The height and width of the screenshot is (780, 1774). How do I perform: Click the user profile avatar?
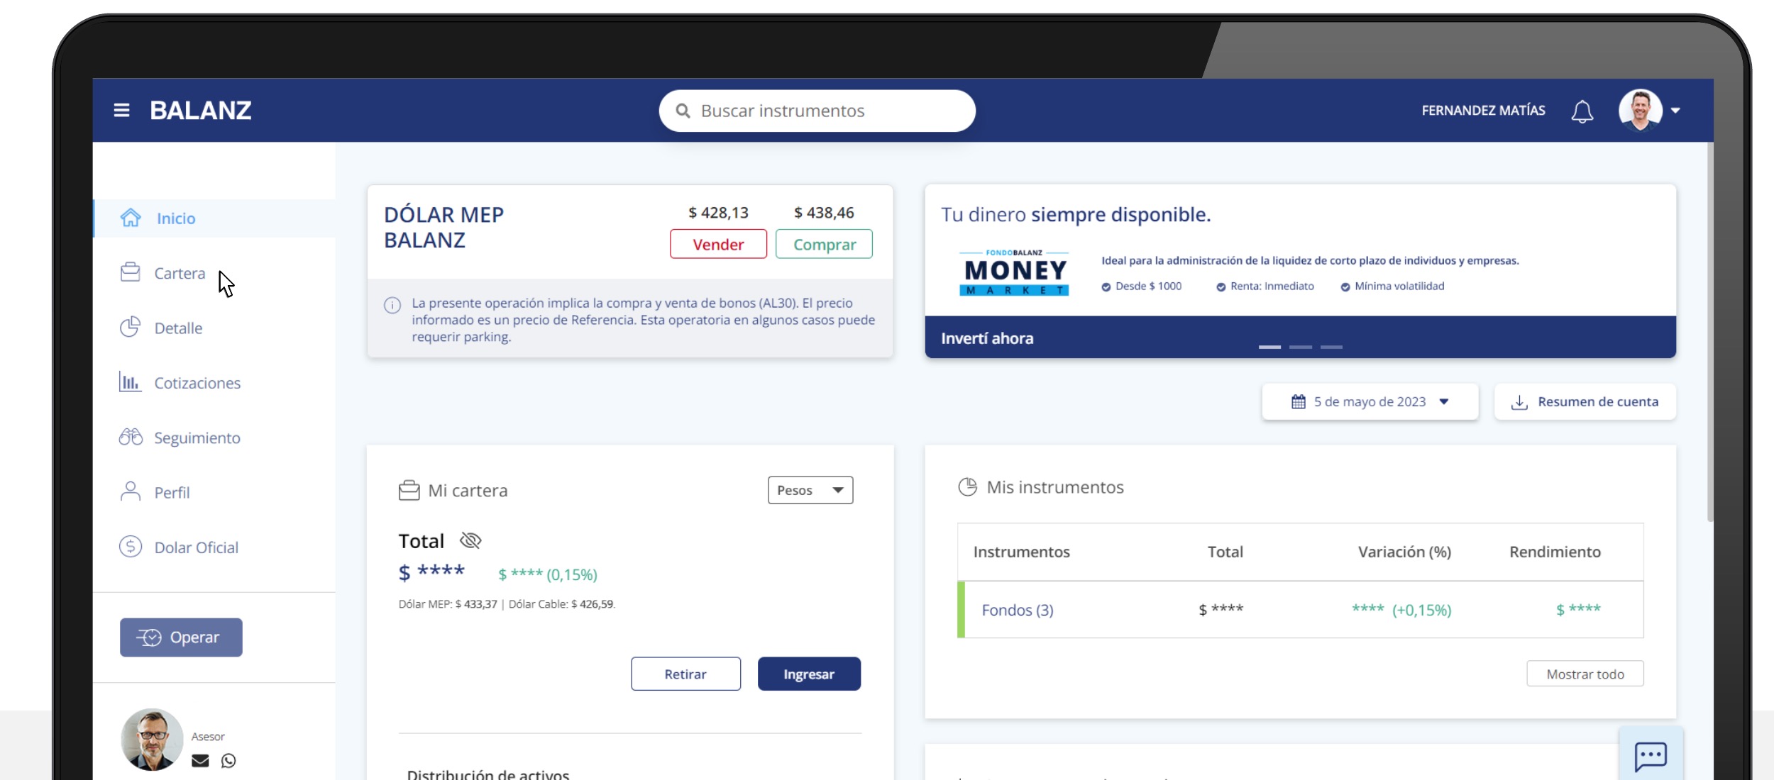(1640, 111)
